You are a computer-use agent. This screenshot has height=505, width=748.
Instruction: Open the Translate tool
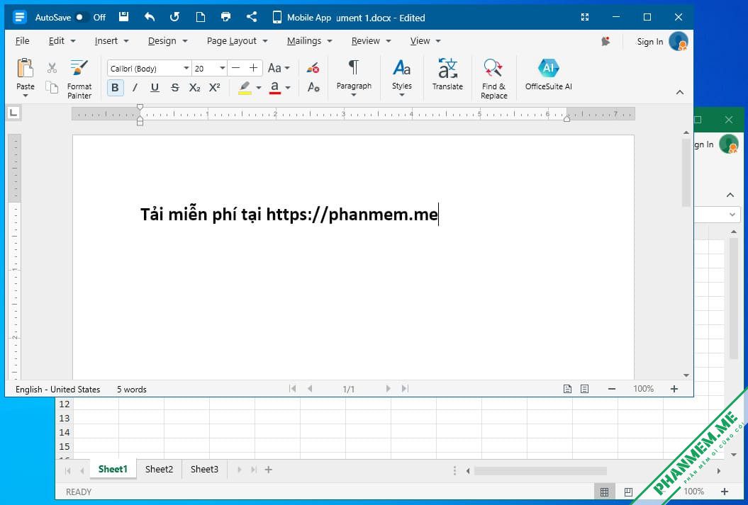click(x=447, y=74)
